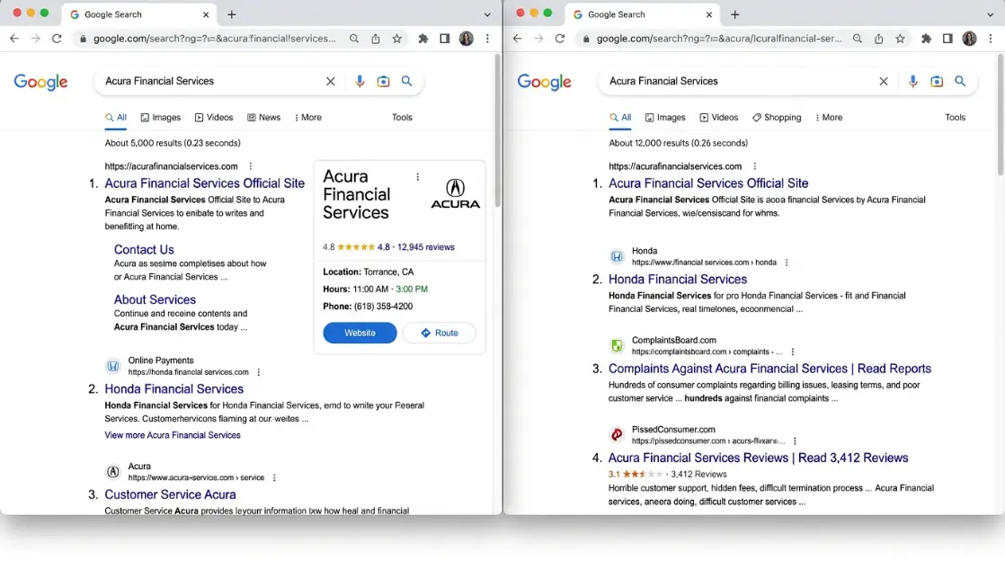
Task: Reload the page in the right browser window
Action: click(x=559, y=39)
